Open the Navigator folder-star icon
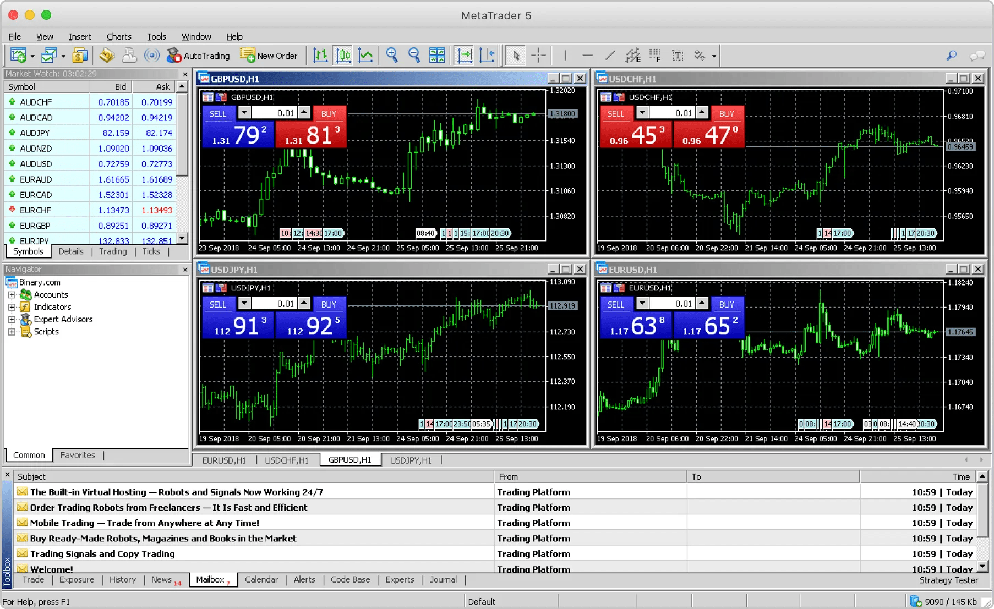 [x=107, y=56]
